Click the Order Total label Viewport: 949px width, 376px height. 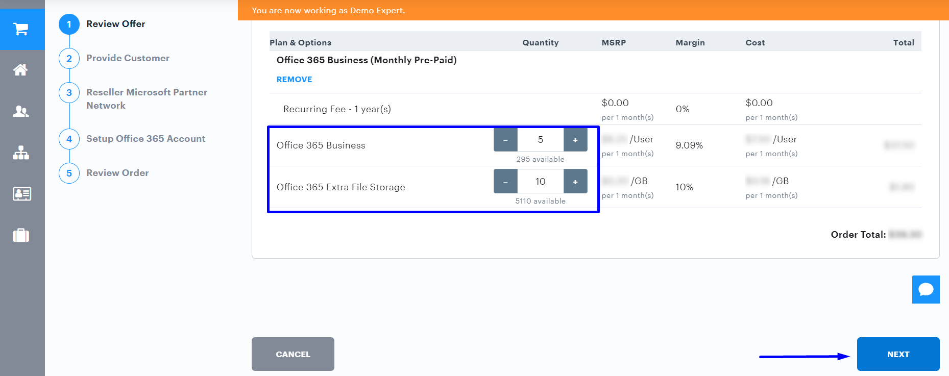pyautogui.click(x=858, y=235)
